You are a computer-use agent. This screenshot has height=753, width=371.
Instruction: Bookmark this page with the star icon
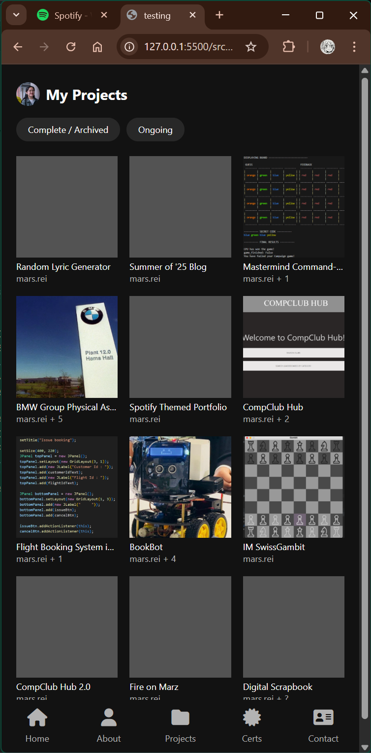pyautogui.click(x=251, y=47)
